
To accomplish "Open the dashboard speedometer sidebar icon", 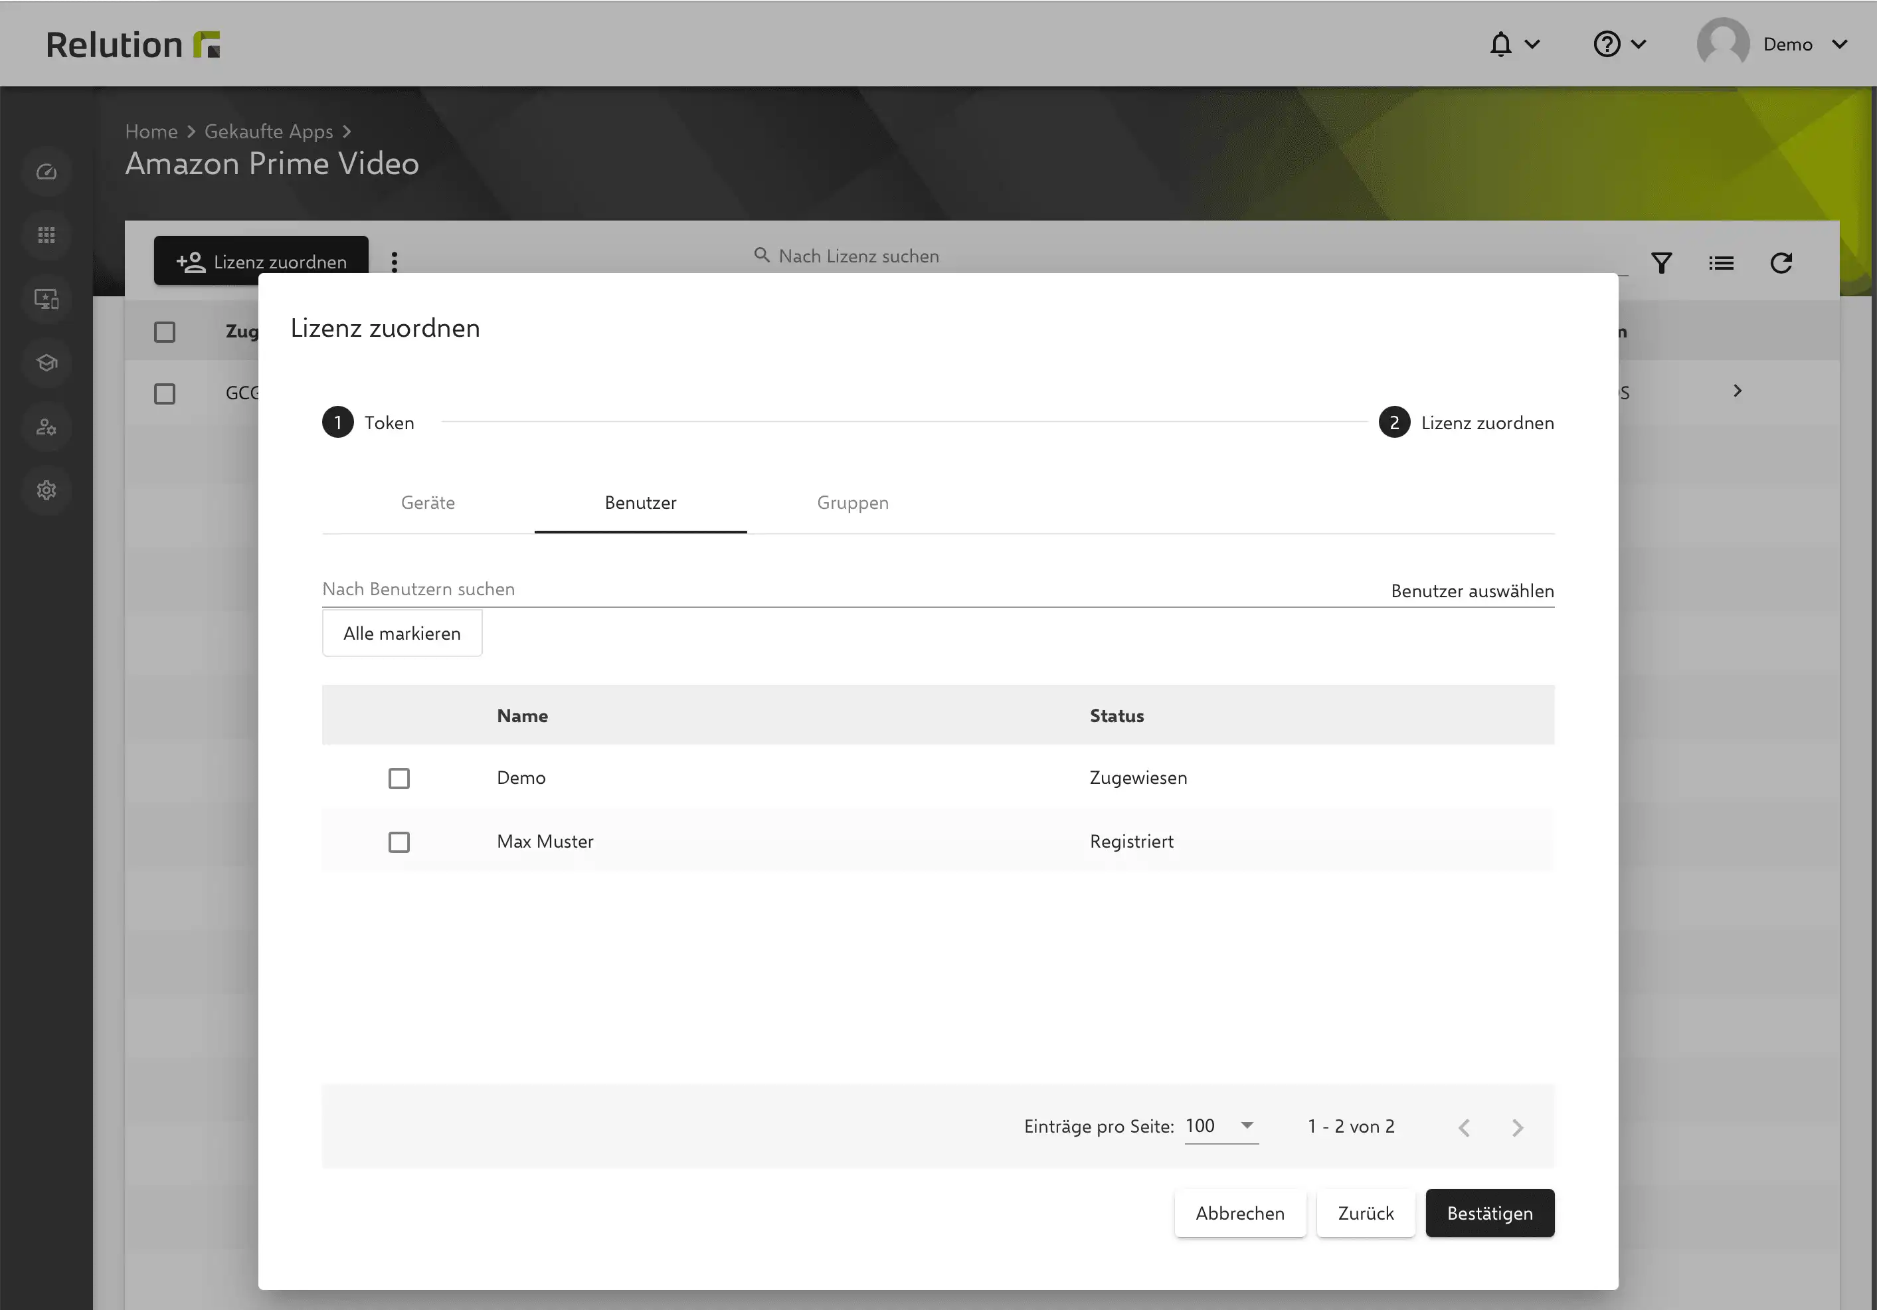I will coord(46,172).
